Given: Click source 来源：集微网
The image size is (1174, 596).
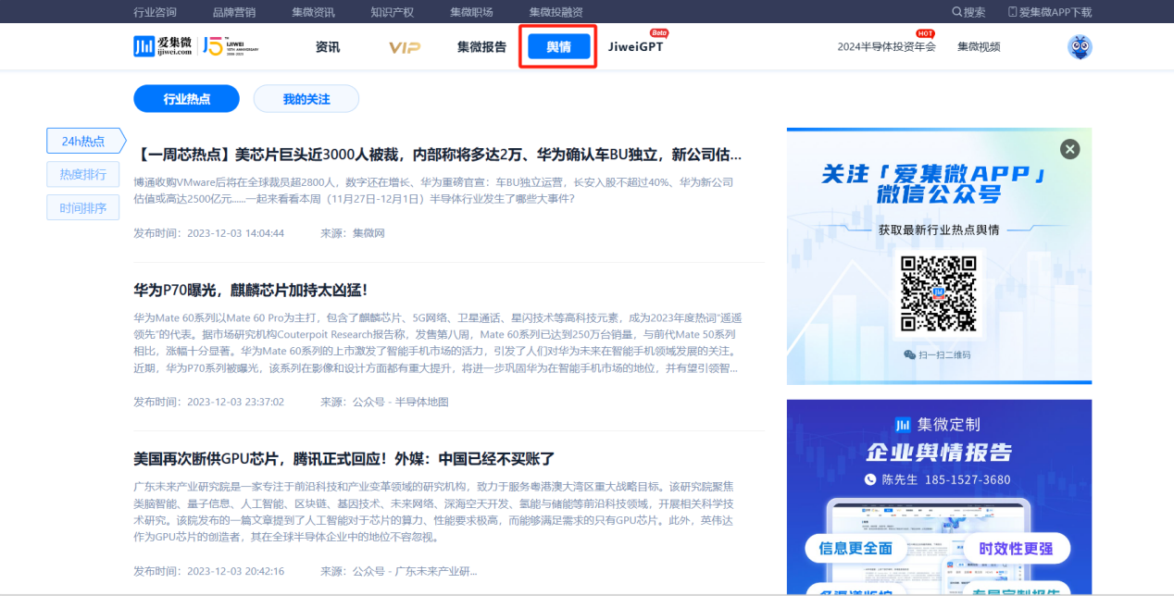Looking at the screenshot, I should click(353, 233).
